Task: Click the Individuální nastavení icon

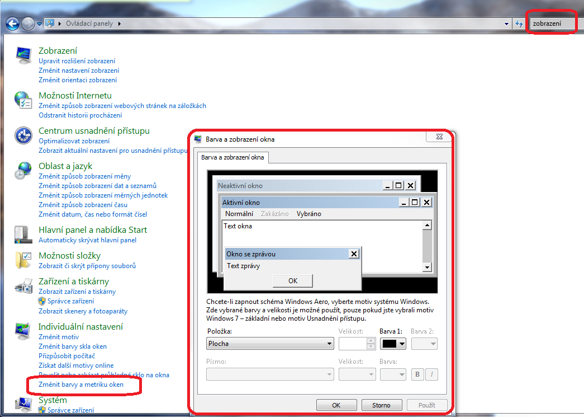Action: [23, 331]
